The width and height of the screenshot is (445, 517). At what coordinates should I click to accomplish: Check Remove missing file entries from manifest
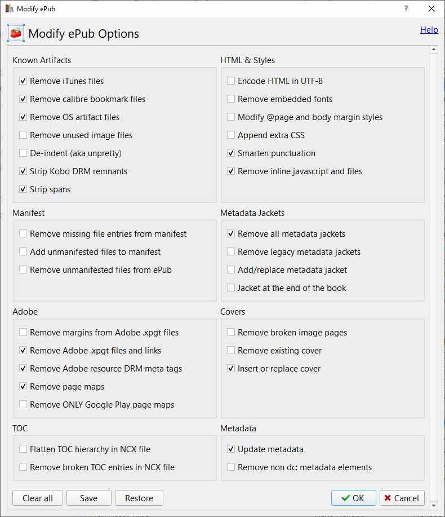[x=23, y=234]
